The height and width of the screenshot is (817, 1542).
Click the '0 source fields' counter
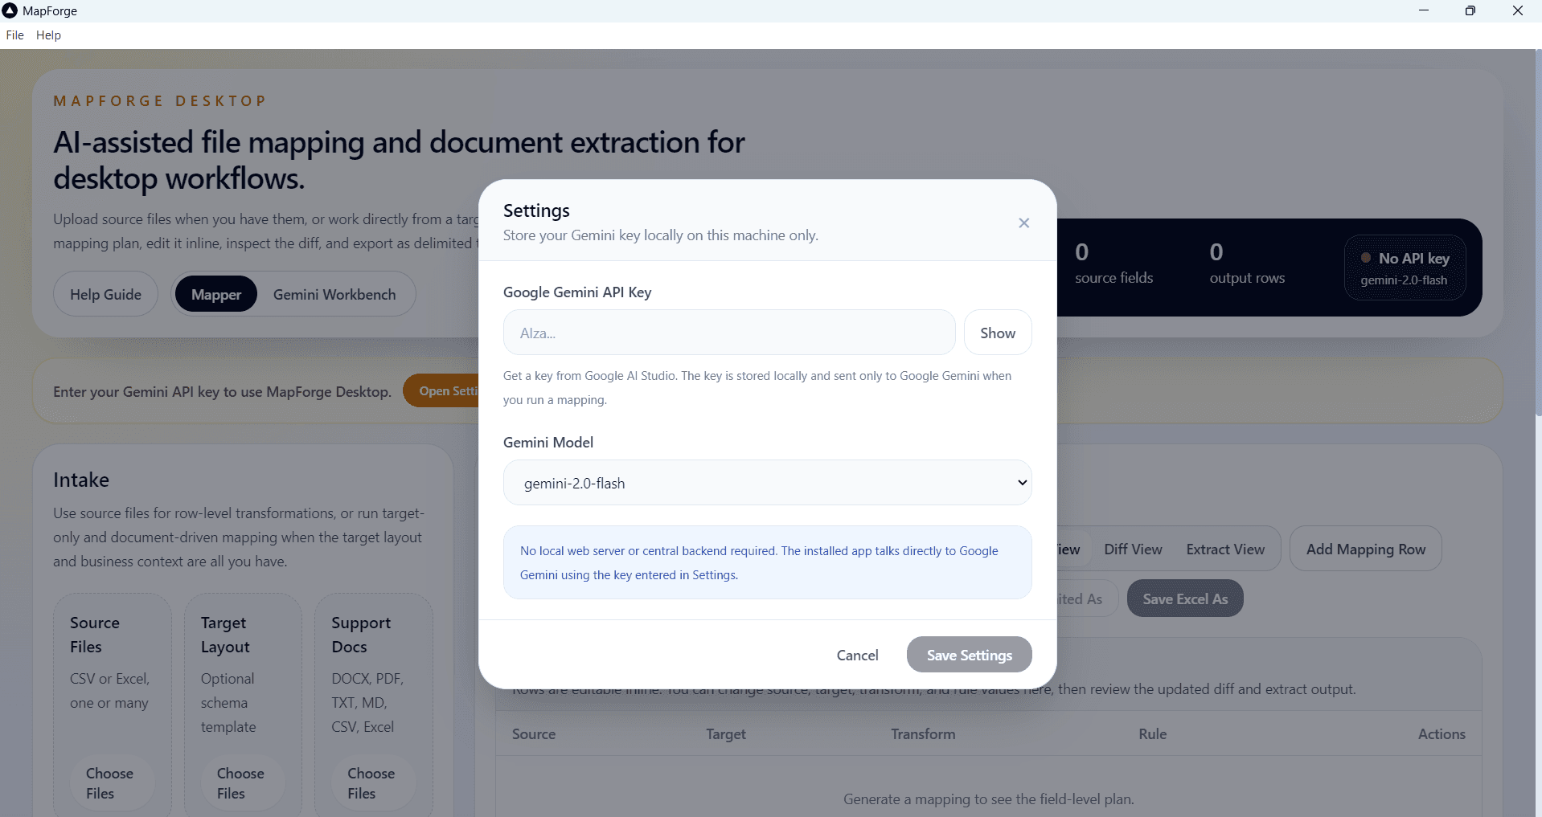[x=1114, y=263]
